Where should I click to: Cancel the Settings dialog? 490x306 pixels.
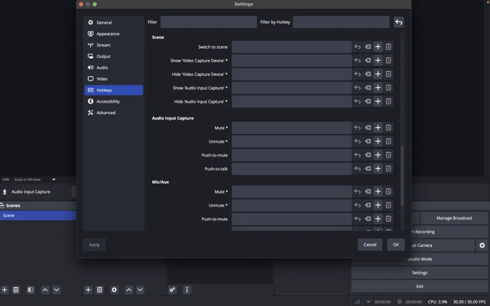tap(370, 245)
